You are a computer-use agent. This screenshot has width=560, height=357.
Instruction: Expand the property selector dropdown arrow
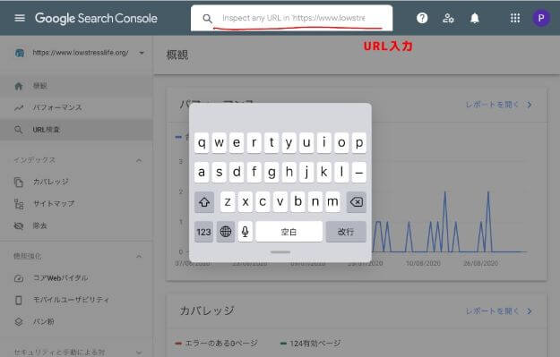(x=142, y=53)
